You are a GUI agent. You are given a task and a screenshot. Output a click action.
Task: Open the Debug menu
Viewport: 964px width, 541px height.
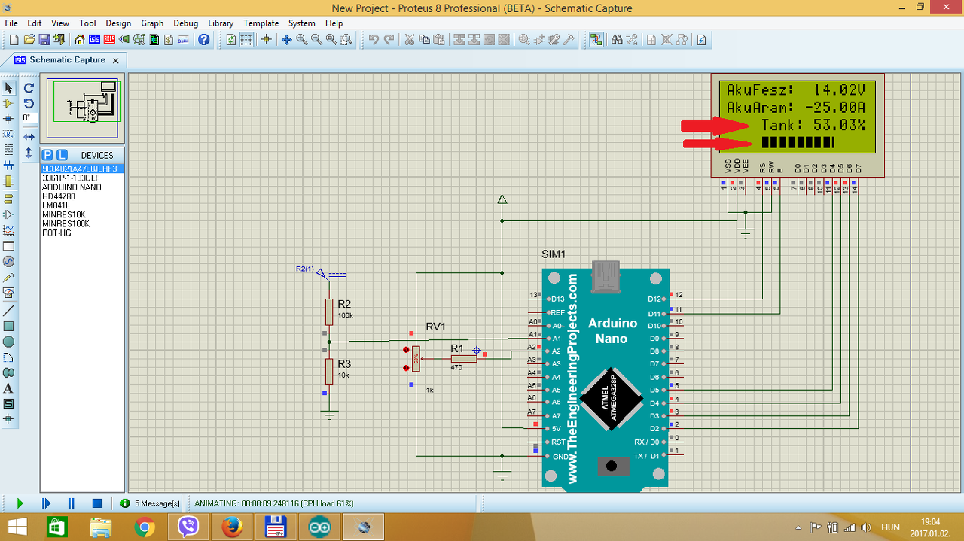185,23
